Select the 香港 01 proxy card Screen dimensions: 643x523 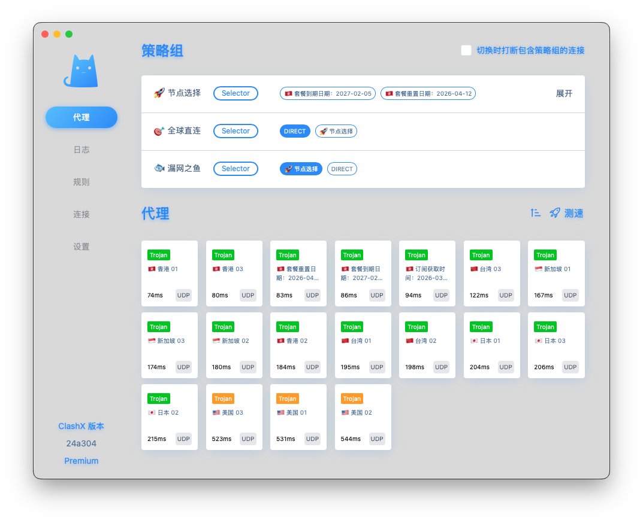click(x=170, y=273)
